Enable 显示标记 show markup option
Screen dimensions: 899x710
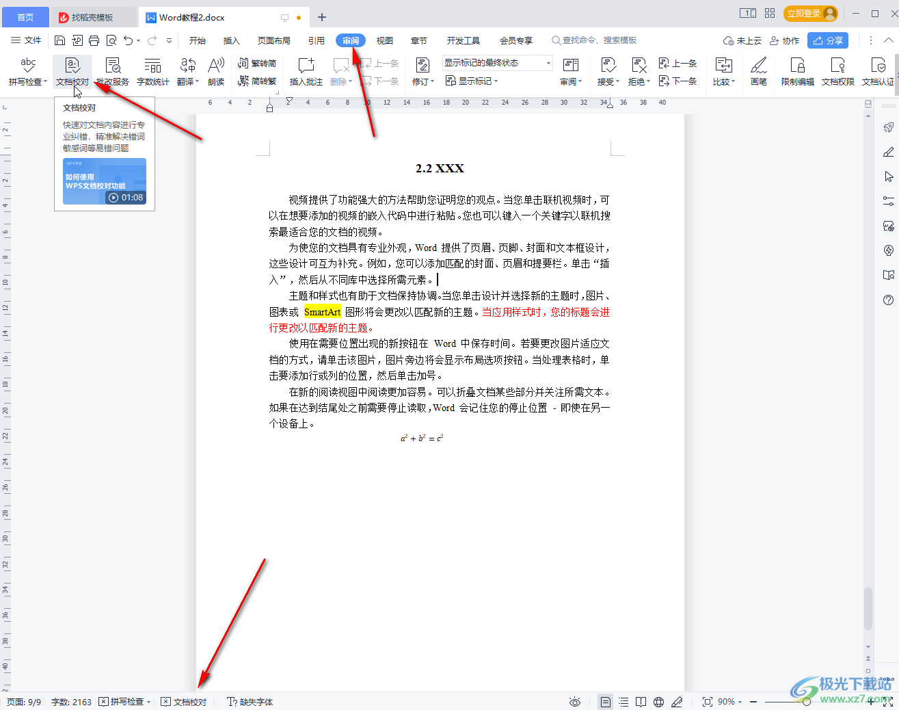(471, 81)
